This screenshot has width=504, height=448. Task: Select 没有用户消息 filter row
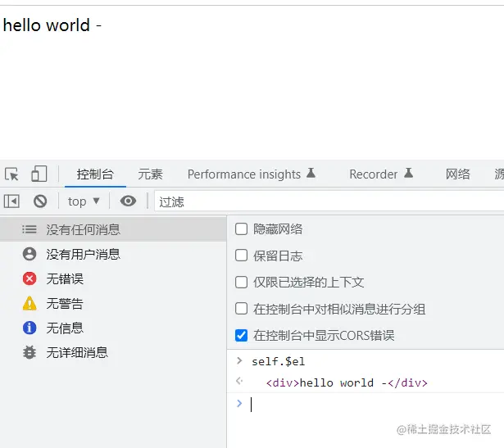(x=113, y=254)
